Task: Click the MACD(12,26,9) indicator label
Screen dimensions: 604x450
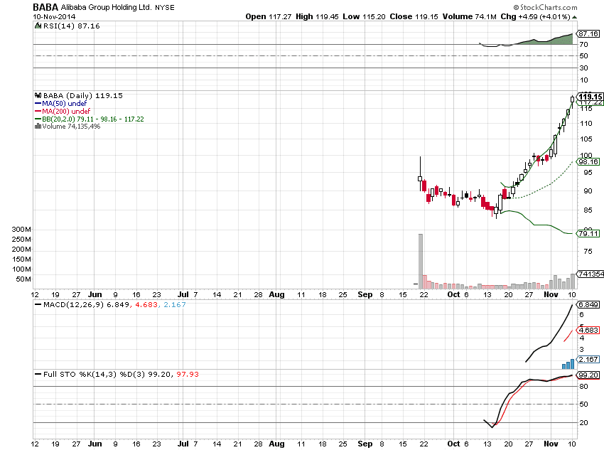Action: tap(74, 304)
